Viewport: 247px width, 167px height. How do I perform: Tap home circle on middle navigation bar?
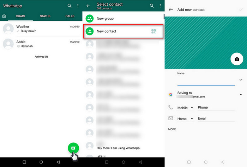coord(123,162)
